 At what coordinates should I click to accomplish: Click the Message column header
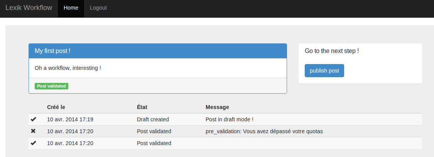click(217, 107)
